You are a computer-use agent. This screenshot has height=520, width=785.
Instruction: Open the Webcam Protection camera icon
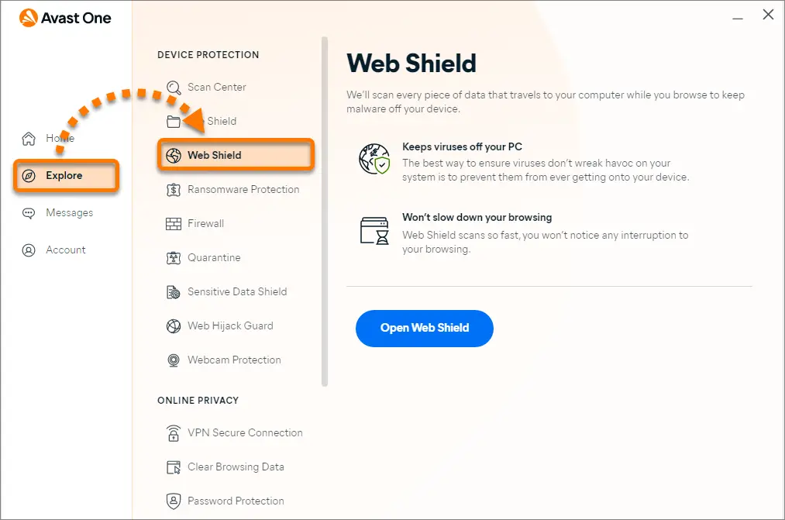(x=174, y=360)
